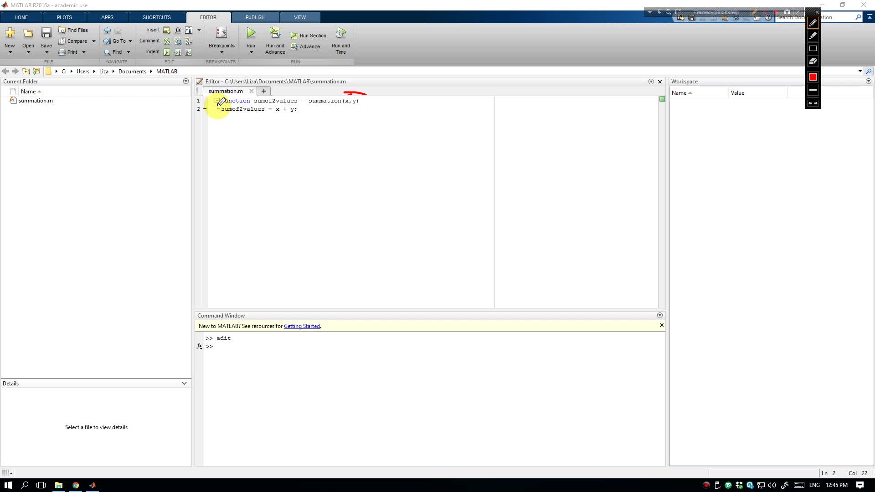The image size is (875, 492).
Task: Click the Insert fixed-point fi icon
Action: pyautogui.click(x=189, y=30)
